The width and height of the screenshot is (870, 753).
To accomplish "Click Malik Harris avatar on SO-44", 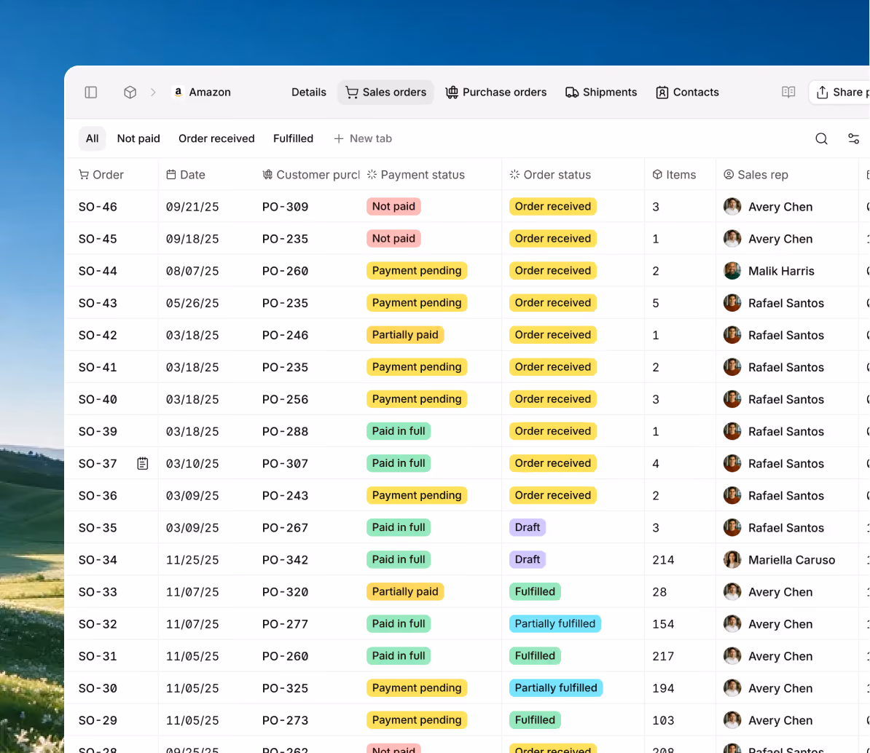I will (x=732, y=271).
